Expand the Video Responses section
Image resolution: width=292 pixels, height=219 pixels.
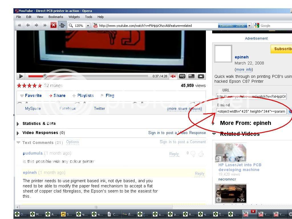pyautogui.click(x=18, y=133)
